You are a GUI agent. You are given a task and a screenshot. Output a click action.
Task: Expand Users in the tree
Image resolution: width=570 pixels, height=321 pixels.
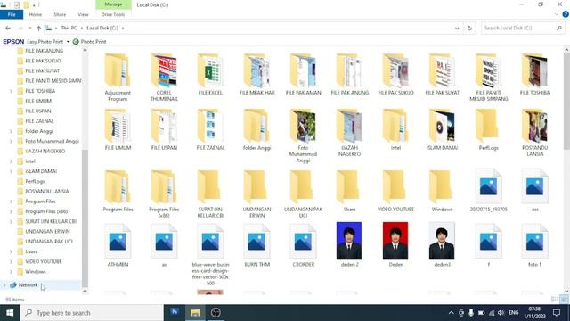click(x=11, y=251)
